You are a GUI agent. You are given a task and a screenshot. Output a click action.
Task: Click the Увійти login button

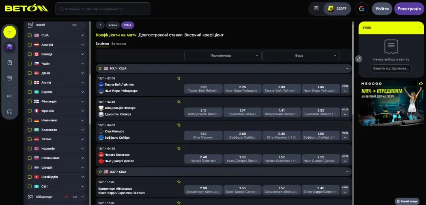382,8
